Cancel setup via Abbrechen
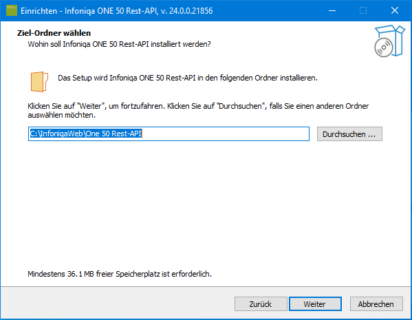The width and height of the screenshot is (412, 320). point(376,304)
